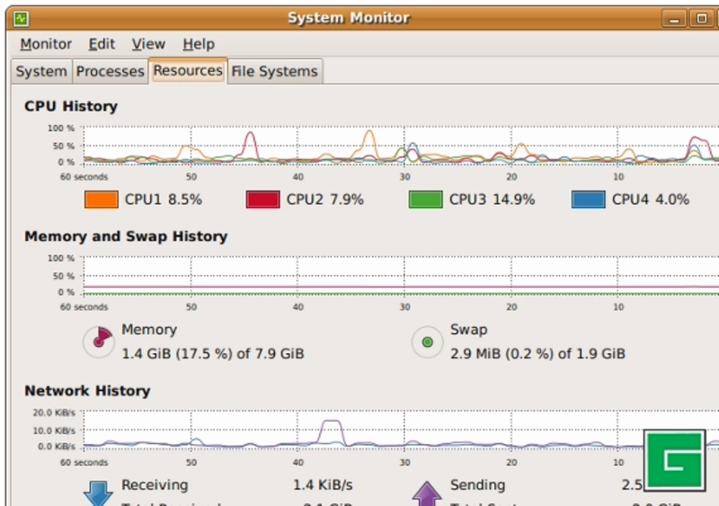The width and height of the screenshot is (719, 506).
Task: Switch to the Processes tab
Action: [110, 71]
